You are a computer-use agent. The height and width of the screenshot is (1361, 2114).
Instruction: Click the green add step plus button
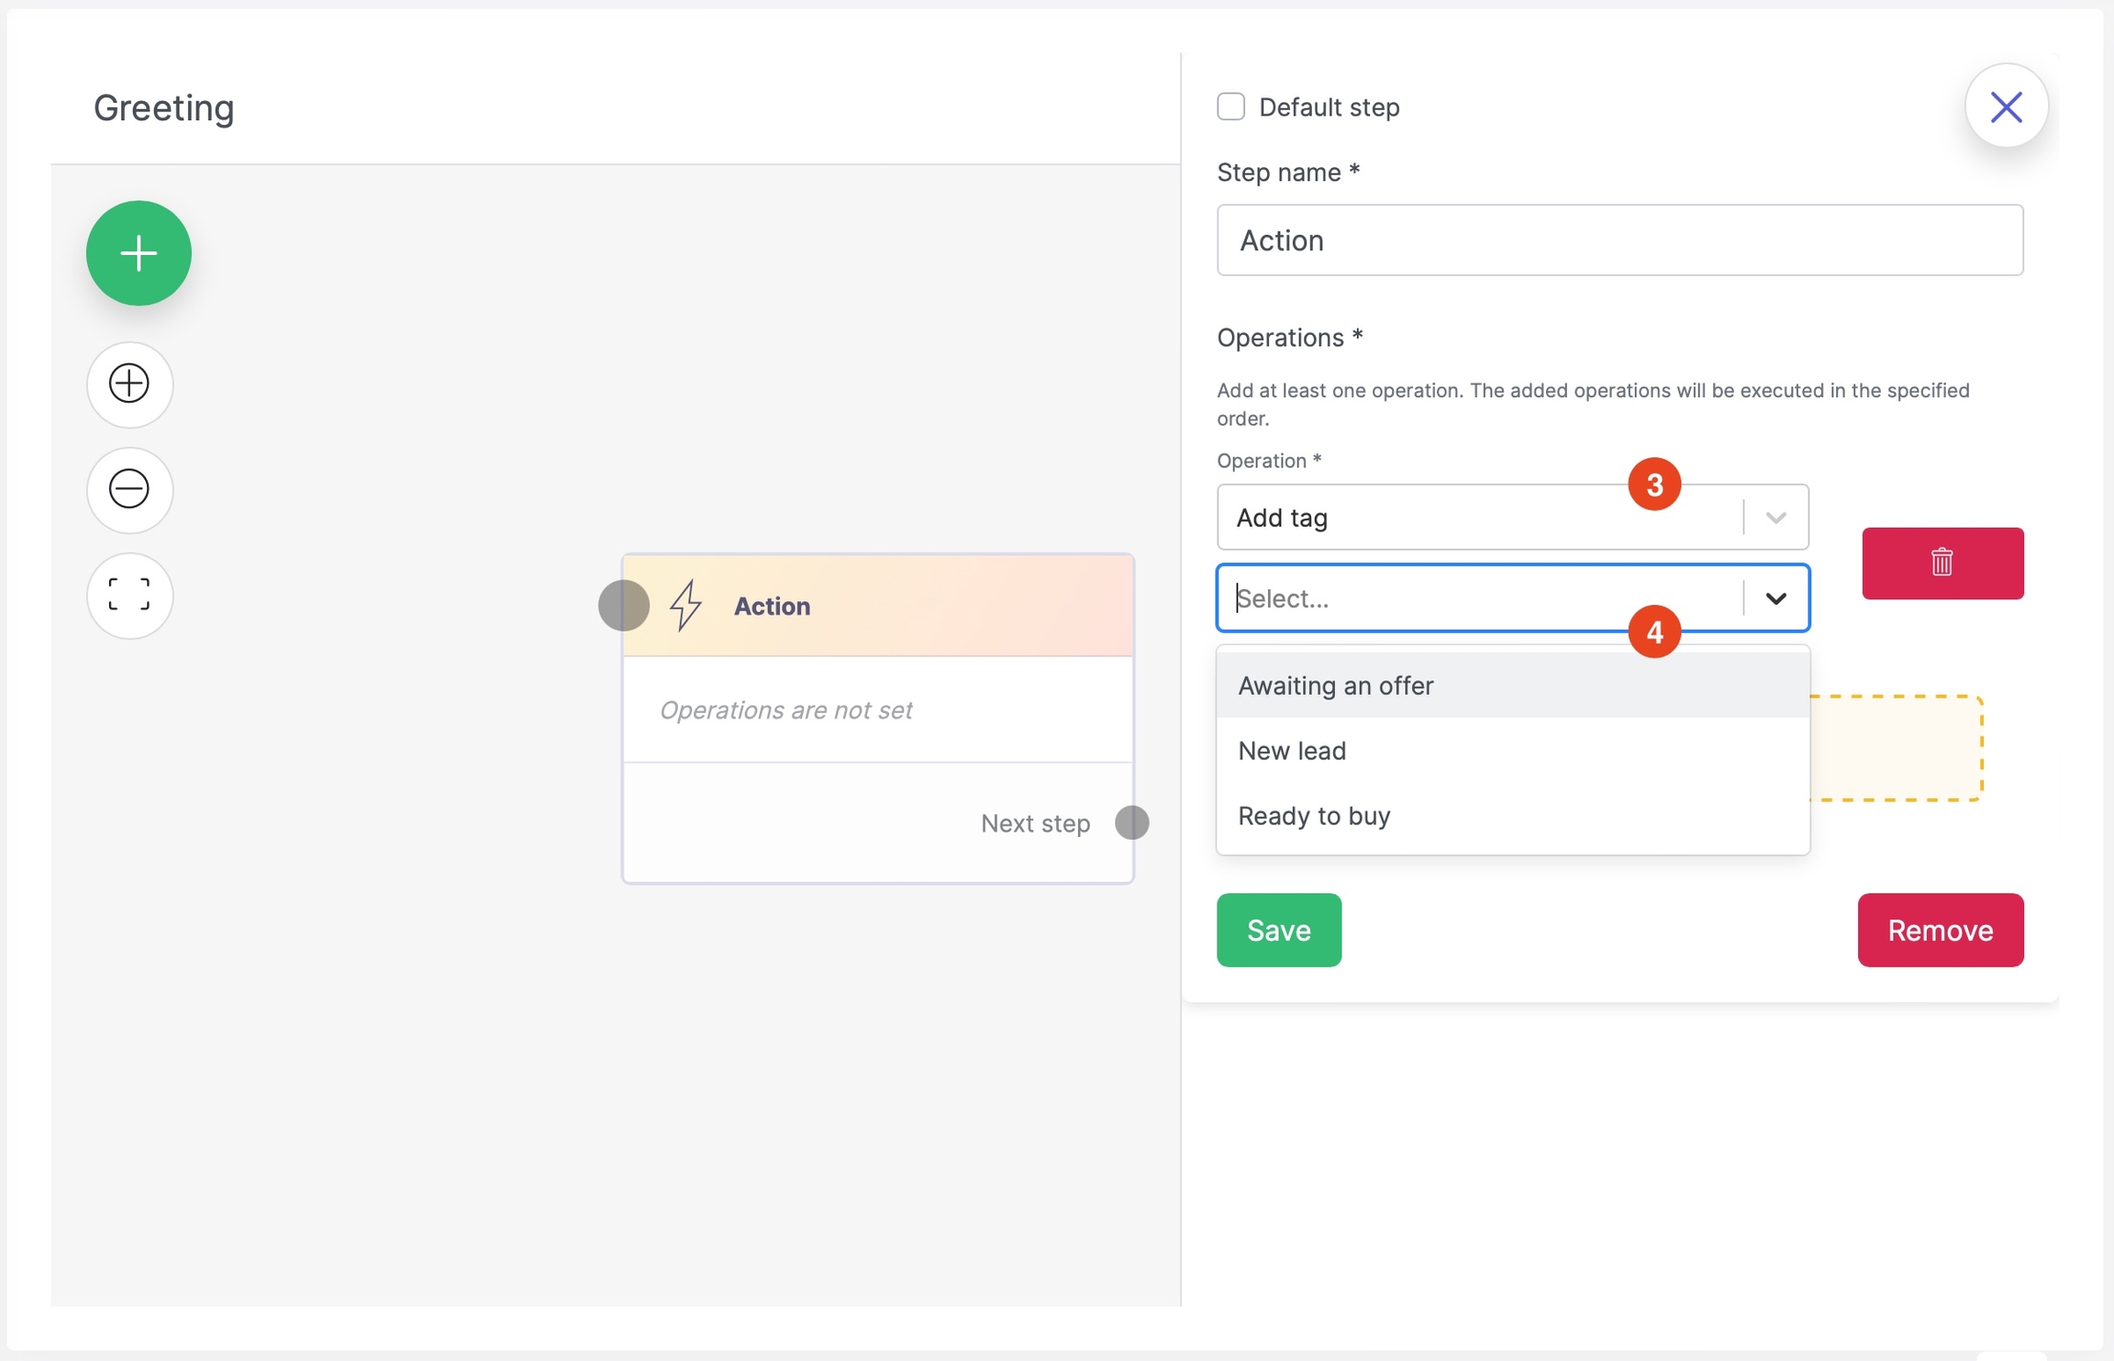pos(139,253)
